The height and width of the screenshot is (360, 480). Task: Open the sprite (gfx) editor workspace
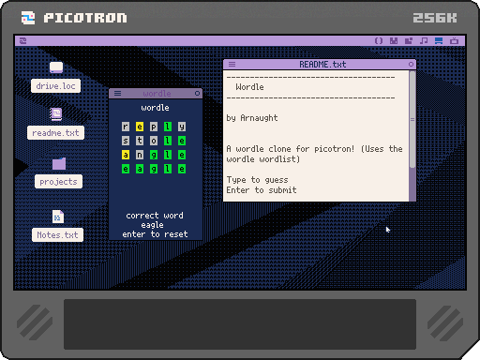pyautogui.click(x=394, y=41)
